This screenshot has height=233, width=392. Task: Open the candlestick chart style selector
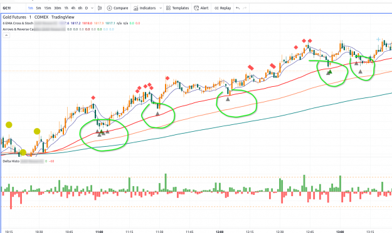pyautogui.click(x=100, y=8)
